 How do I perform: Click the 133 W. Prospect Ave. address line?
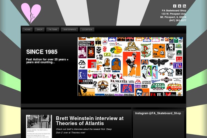pyautogui.click(x=174, y=14)
